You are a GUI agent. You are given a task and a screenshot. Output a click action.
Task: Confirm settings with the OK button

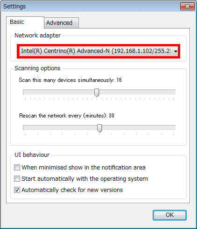(169, 215)
